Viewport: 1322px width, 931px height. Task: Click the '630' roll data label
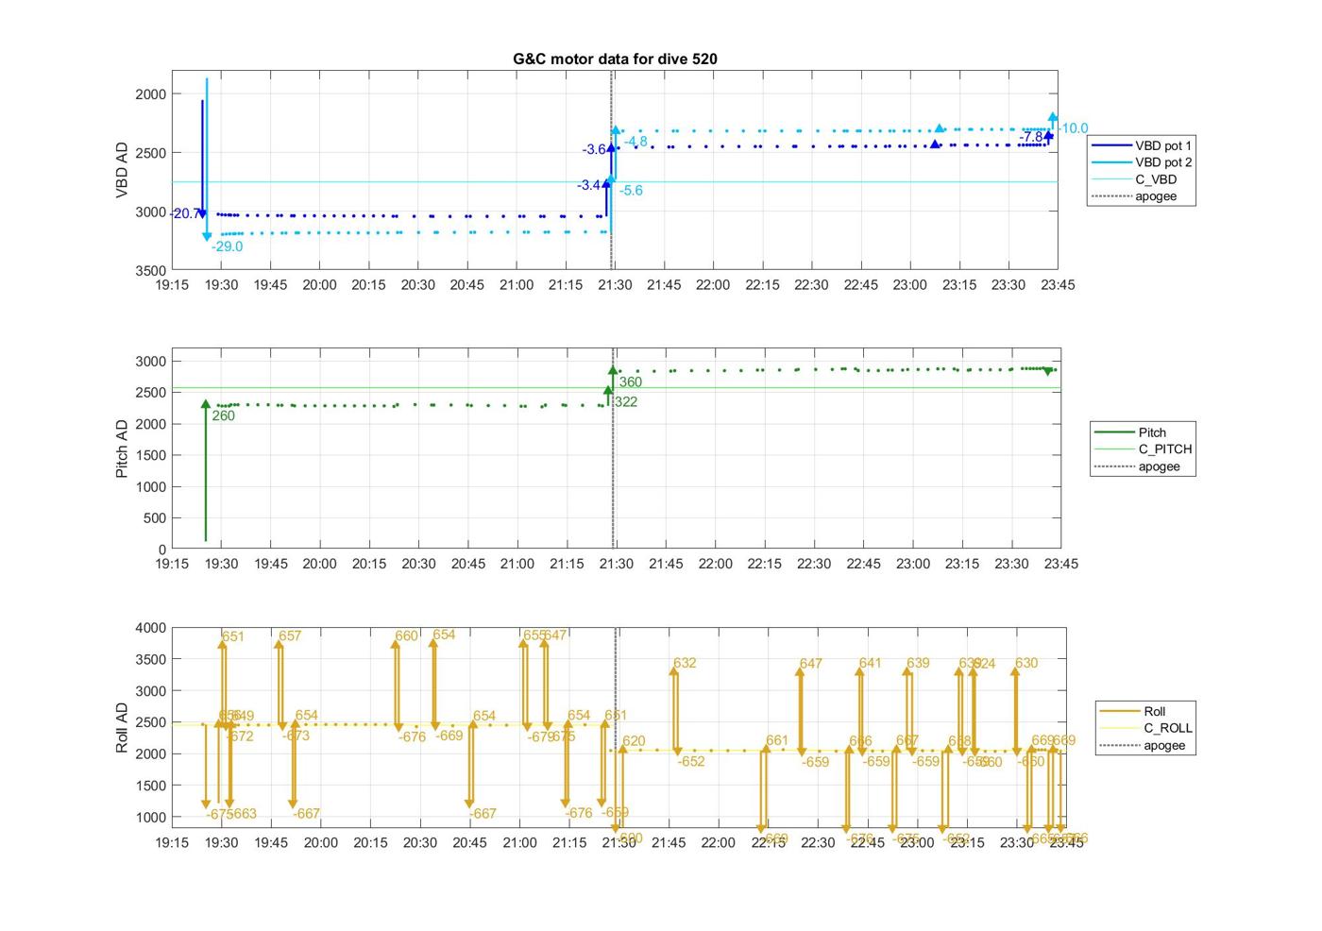point(1025,664)
